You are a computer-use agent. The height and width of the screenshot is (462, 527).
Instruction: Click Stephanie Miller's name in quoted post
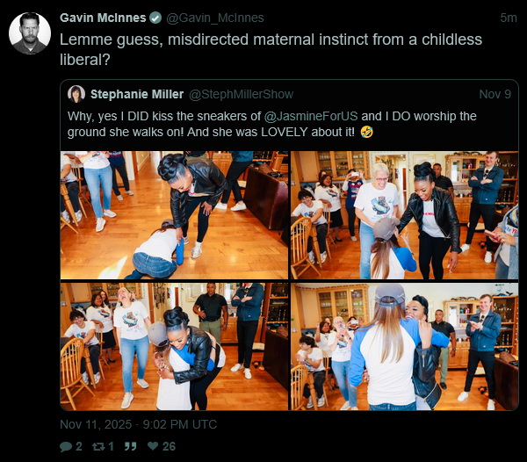click(x=137, y=94)
